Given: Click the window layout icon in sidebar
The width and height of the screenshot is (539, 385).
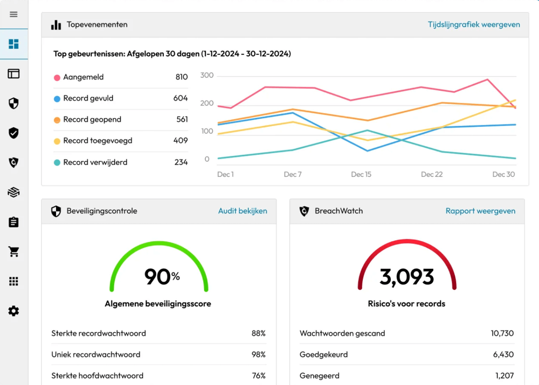Looking at the screenshot, I should (x=13, y=74).
